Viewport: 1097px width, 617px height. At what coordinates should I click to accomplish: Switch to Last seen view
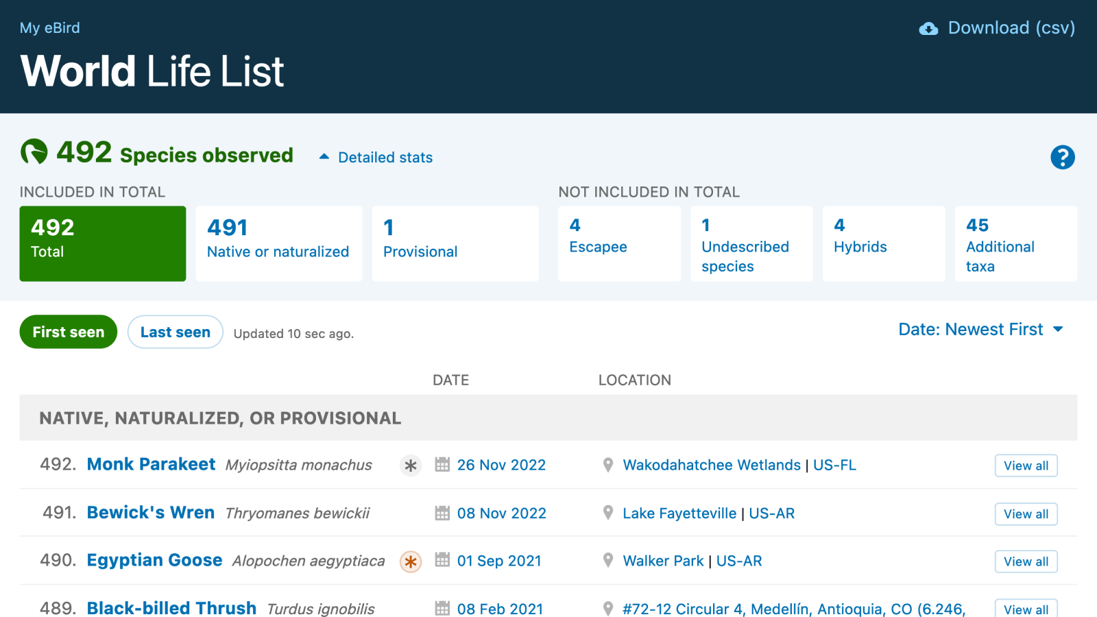coord(176,332)
